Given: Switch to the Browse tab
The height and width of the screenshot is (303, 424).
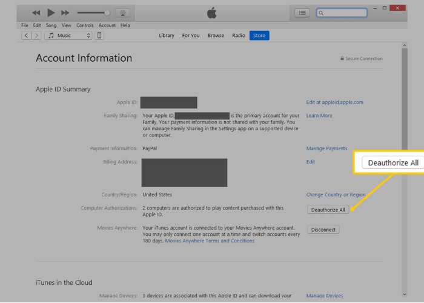Looking at the screenshot, I should pos(216,35).
